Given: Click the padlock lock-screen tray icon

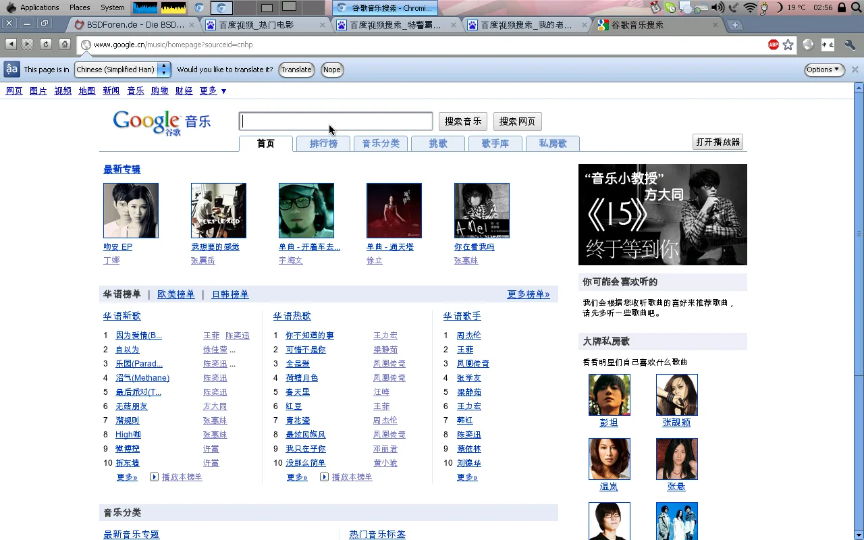Looking at the screenshot, I should click(x=842, y=7).
